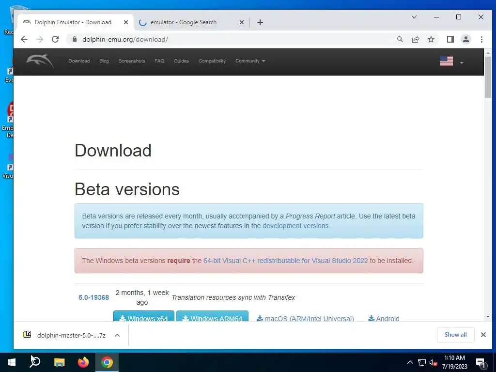Click Show all downloads button
The height and width of the screenshot is (372, 496).
click(x=455, y=335)
